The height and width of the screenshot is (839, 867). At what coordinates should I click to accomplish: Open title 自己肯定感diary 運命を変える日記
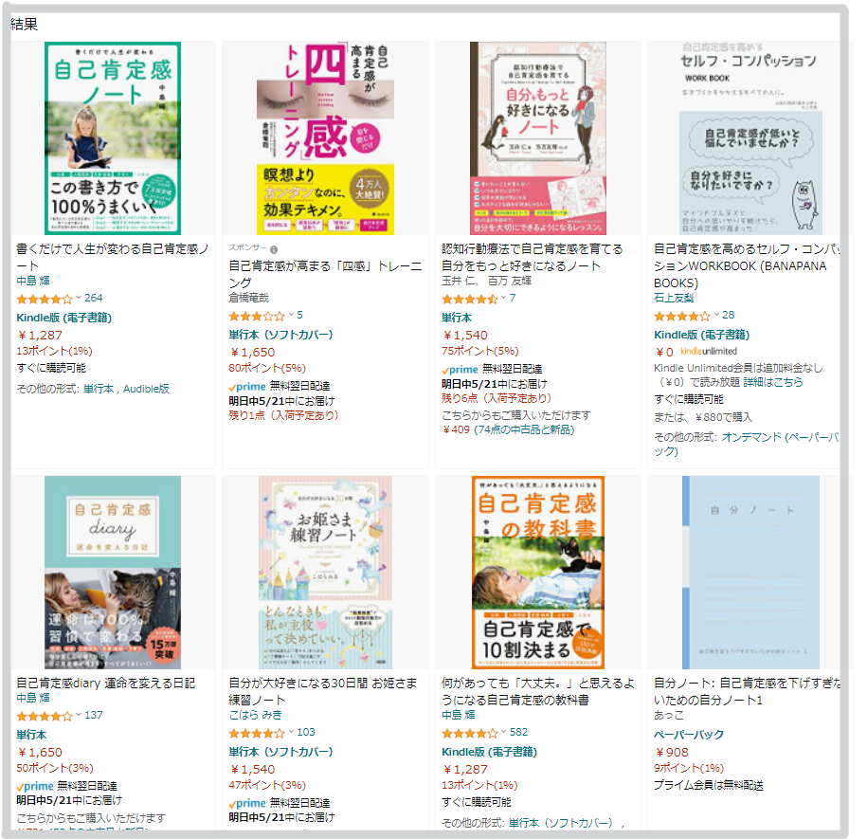[x=105, y=683]
